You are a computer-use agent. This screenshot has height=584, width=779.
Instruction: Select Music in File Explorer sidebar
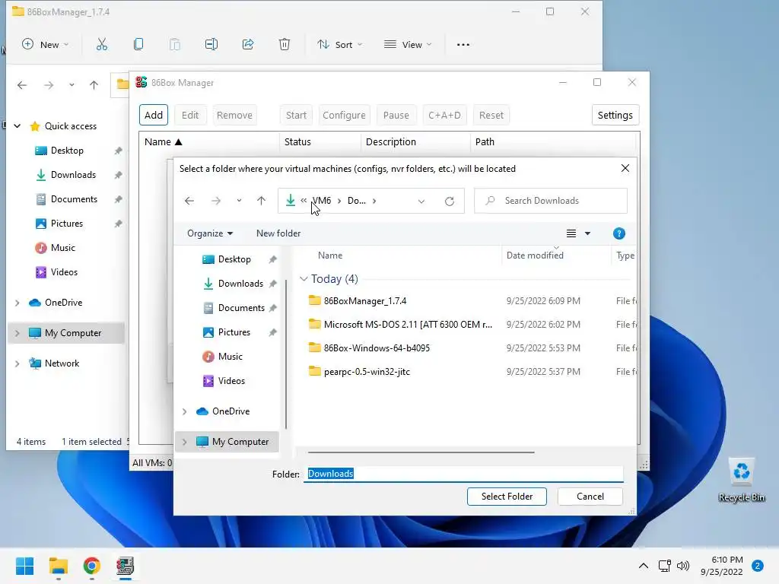point(62,248)
